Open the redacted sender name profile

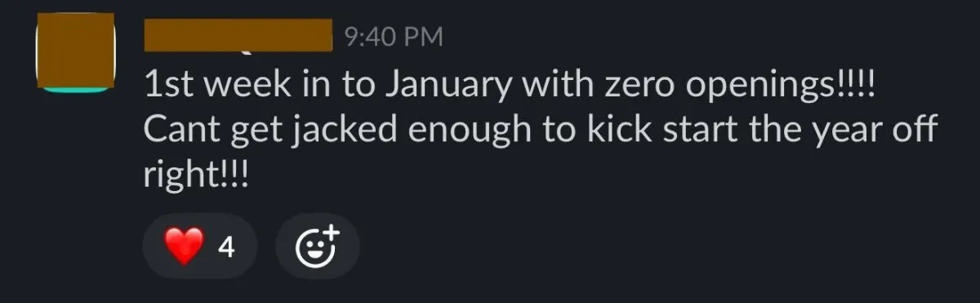238,35
